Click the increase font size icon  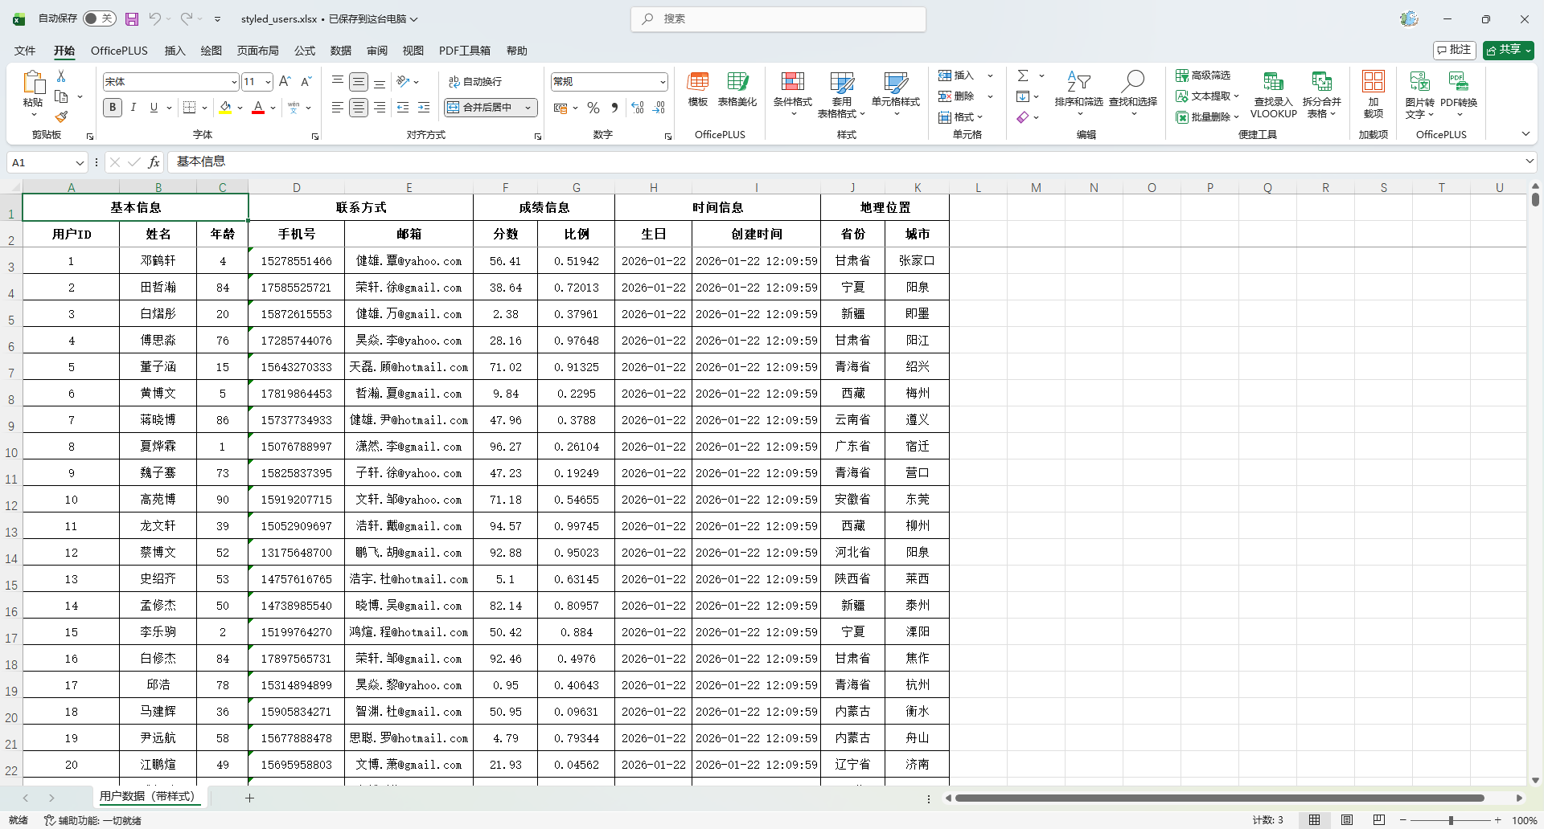point(285,81)
